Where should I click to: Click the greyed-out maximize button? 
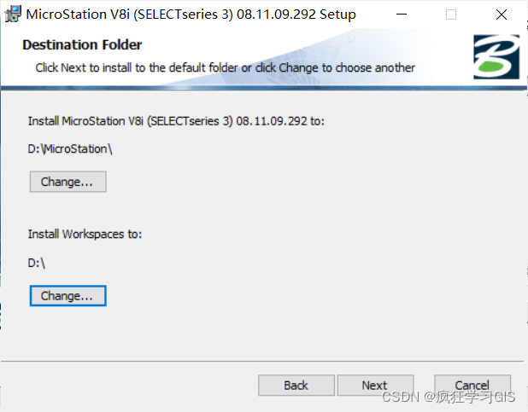pos(451,15)
